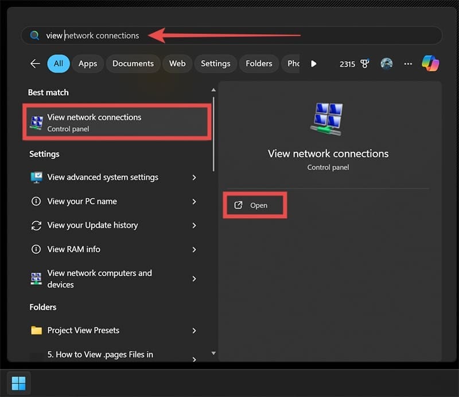Open the three-dot more options menu
Viewport: 459px width, 397px height.
408,64
